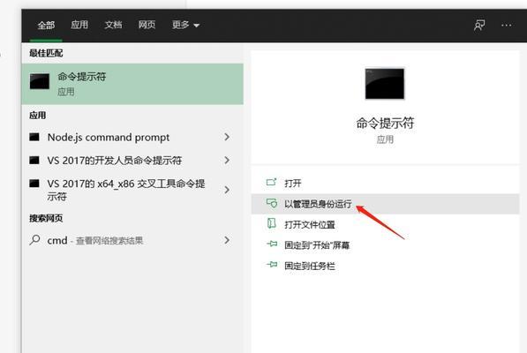The image size is (527, 353).
Task: Click the 命令提示符 title in preview pane
Action: coord(385,124)
